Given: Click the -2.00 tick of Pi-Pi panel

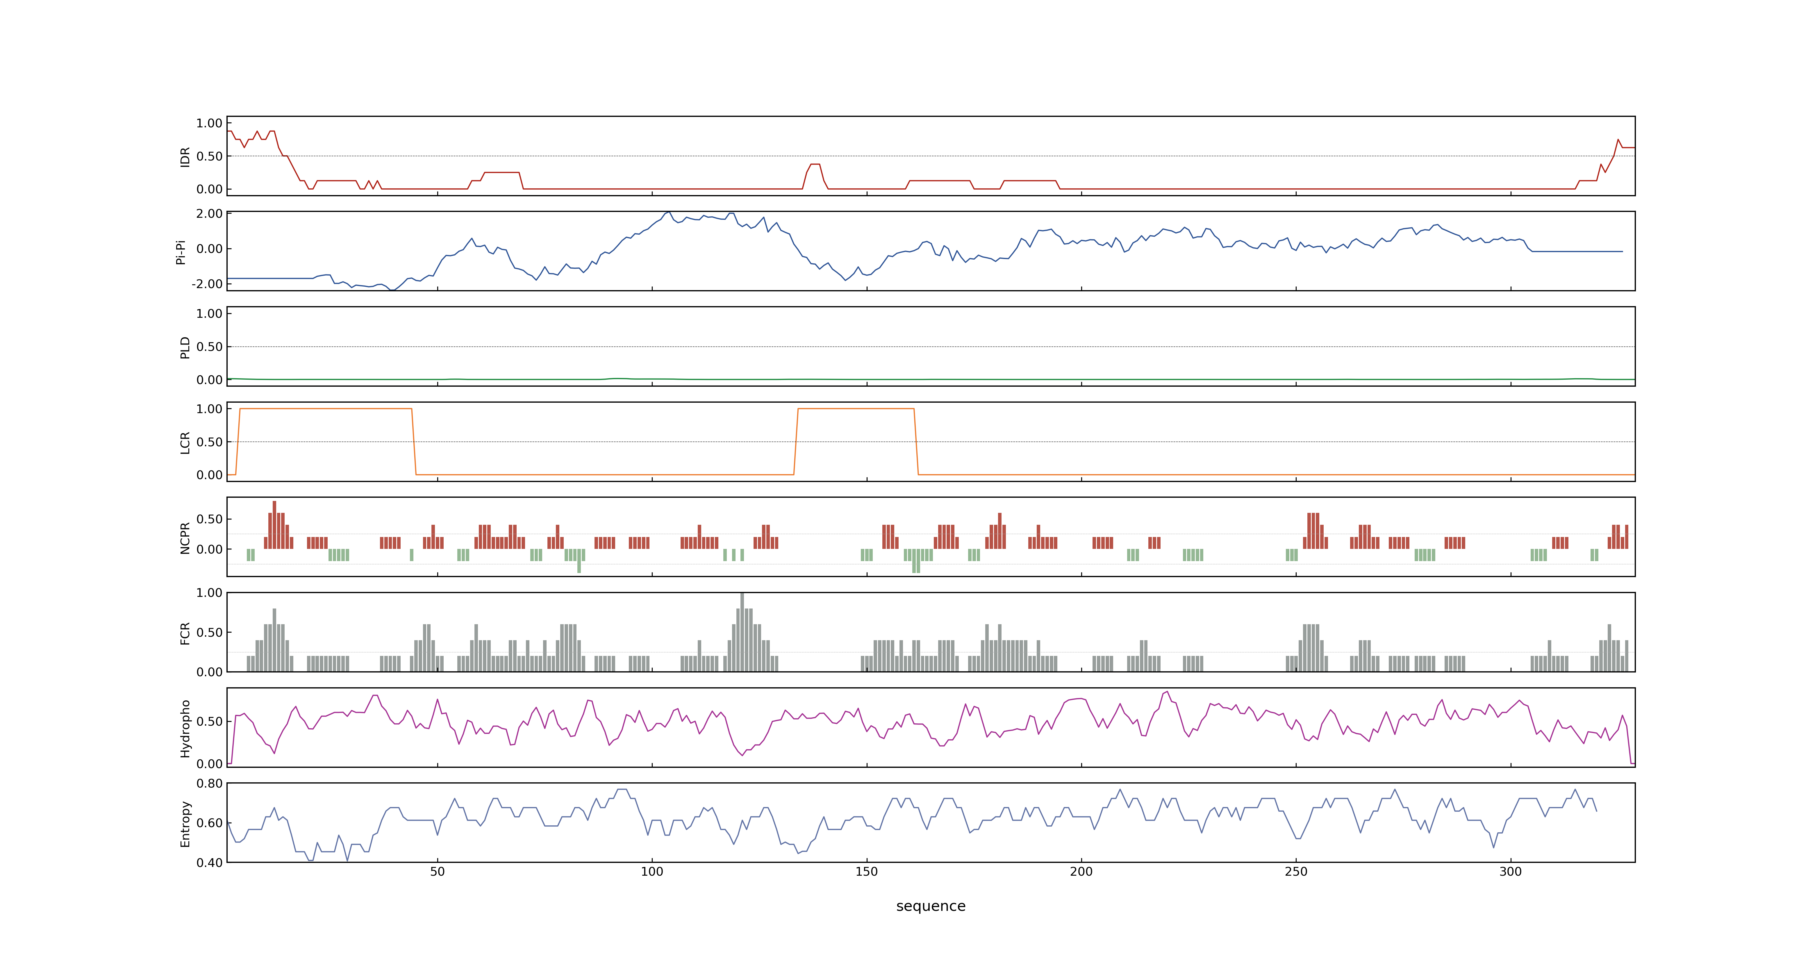Looking at the screenshot, I should click(207, 284).
